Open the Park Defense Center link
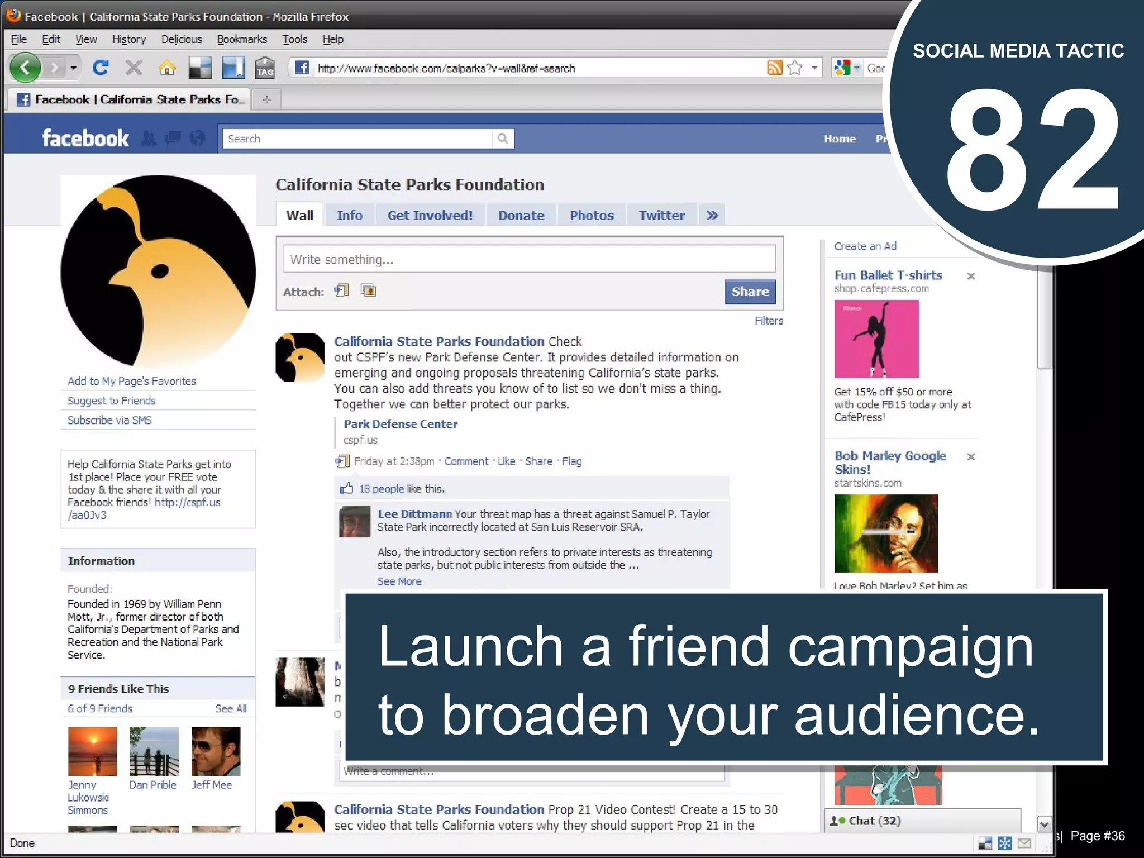The width and height of the screenshot is (1144, 858). [401, 424]
